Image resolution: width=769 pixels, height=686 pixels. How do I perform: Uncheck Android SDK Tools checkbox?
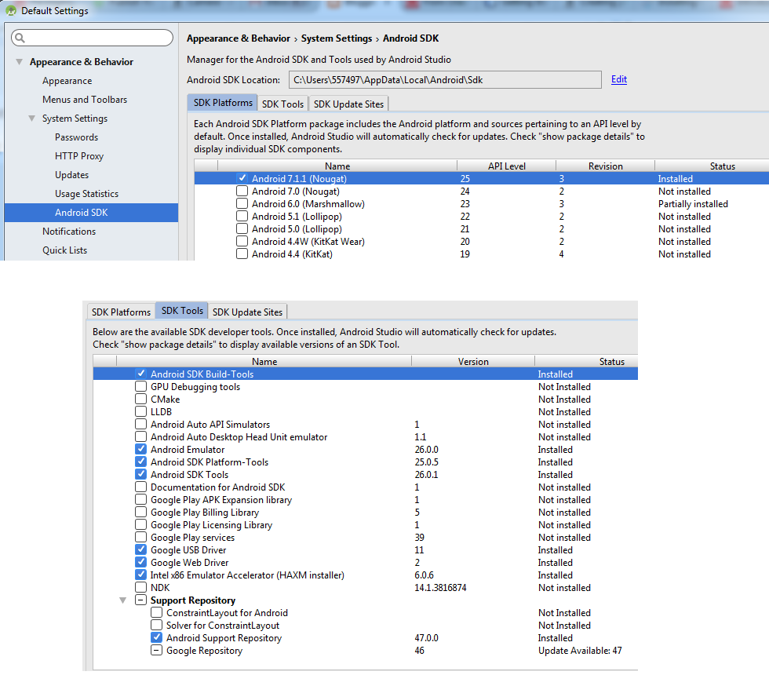(x=140, y=474)
